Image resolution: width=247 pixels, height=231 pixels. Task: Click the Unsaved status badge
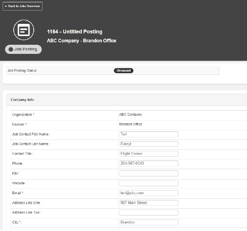123,71
